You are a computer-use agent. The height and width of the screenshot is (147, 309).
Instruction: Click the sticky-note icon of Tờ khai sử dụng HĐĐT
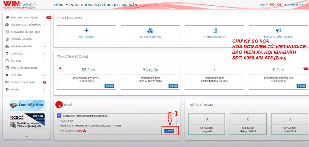click(7, 68)
